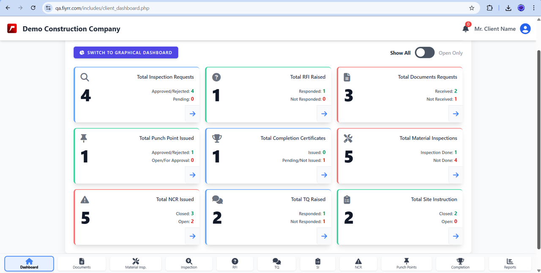
Task: Open the Total Inspection Requests details arrow
Action: pyautogui.click(x=192, y=113)
